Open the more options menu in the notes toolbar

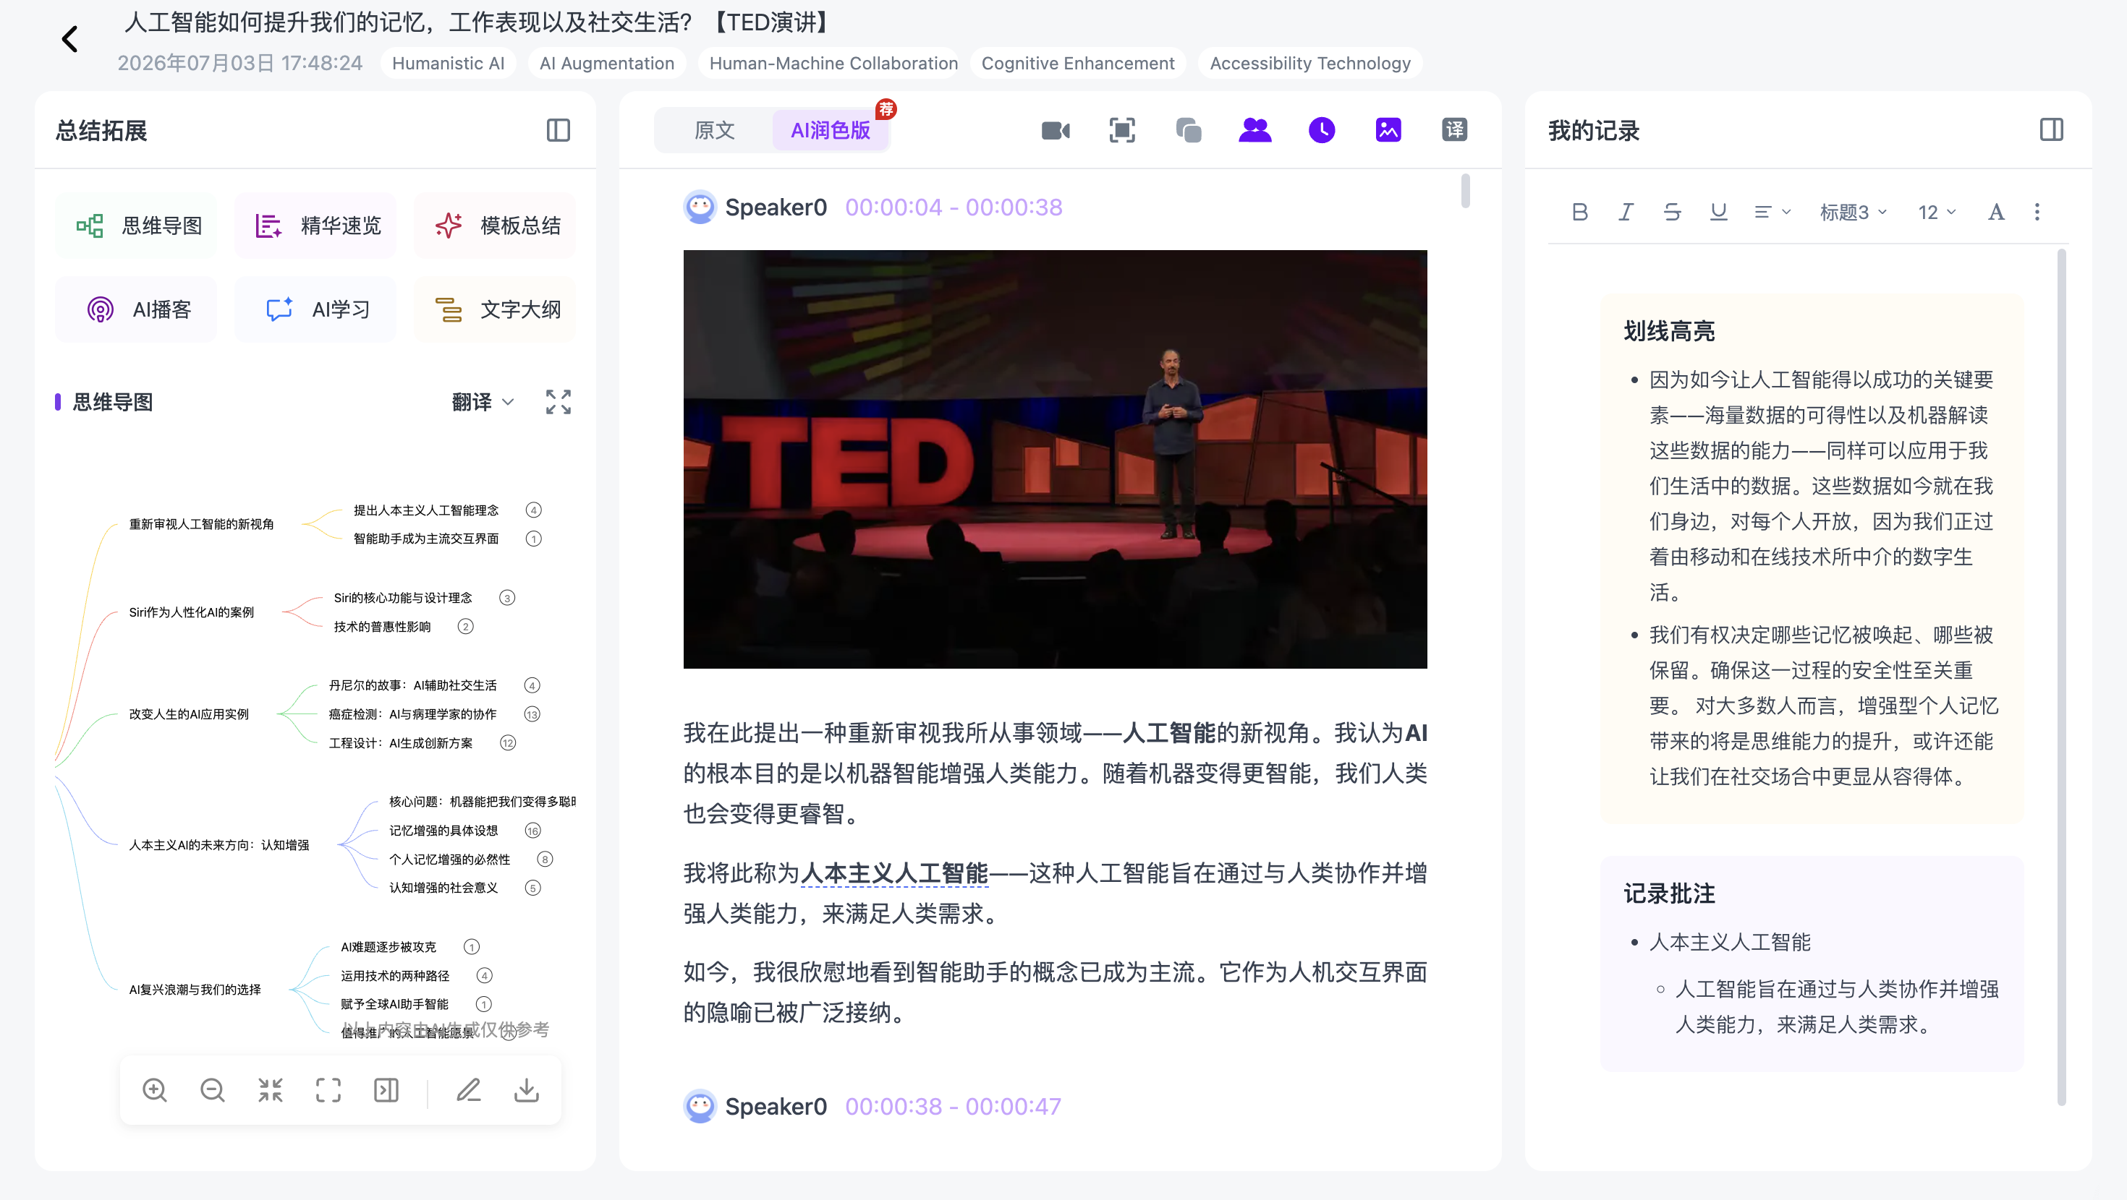point(2037,212)
